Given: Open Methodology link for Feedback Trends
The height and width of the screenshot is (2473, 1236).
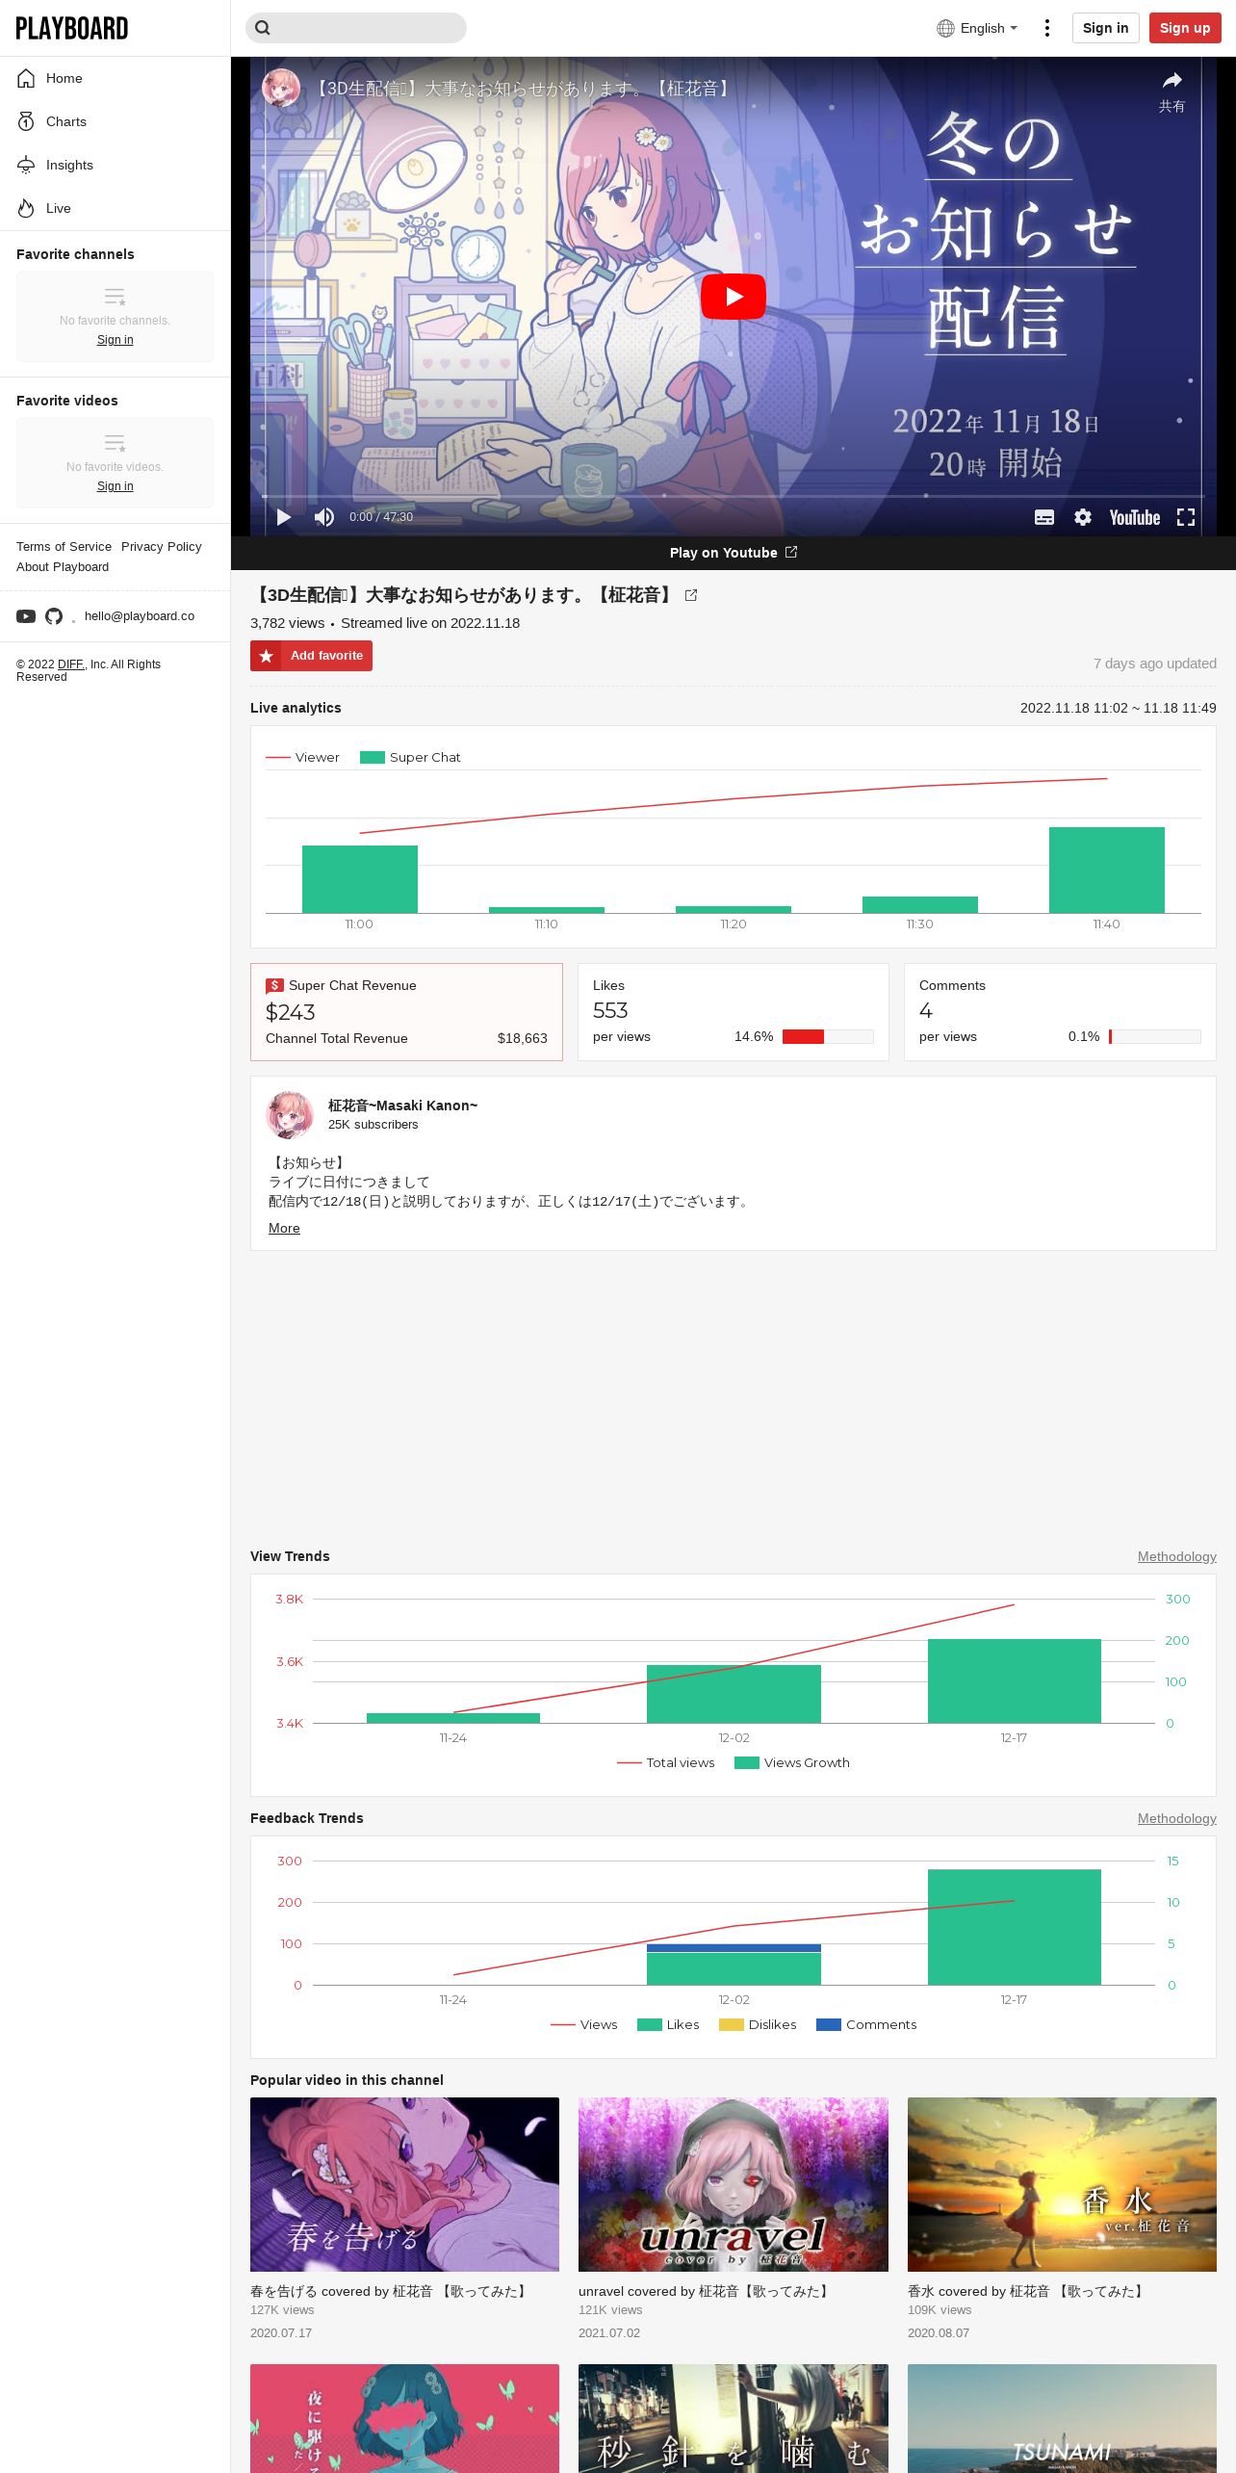Looking at the screenshot, I should tap(1177, 1818).
